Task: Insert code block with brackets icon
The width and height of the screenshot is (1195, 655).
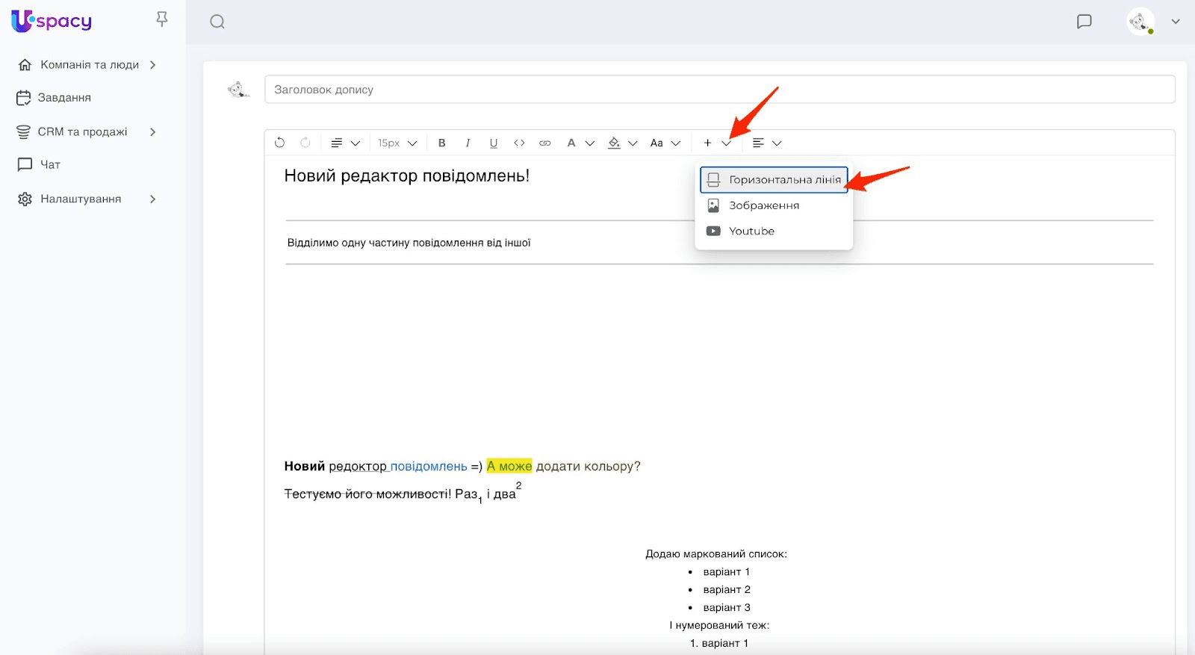Action: click(519, 143)
